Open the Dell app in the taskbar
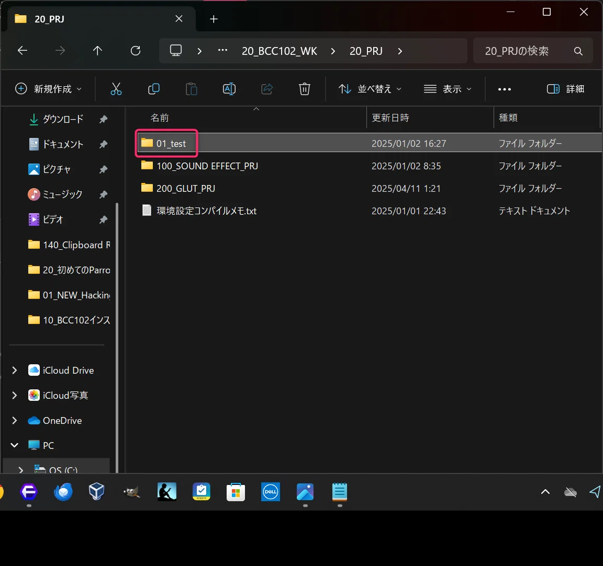The image size is (603, 566). 270,492
